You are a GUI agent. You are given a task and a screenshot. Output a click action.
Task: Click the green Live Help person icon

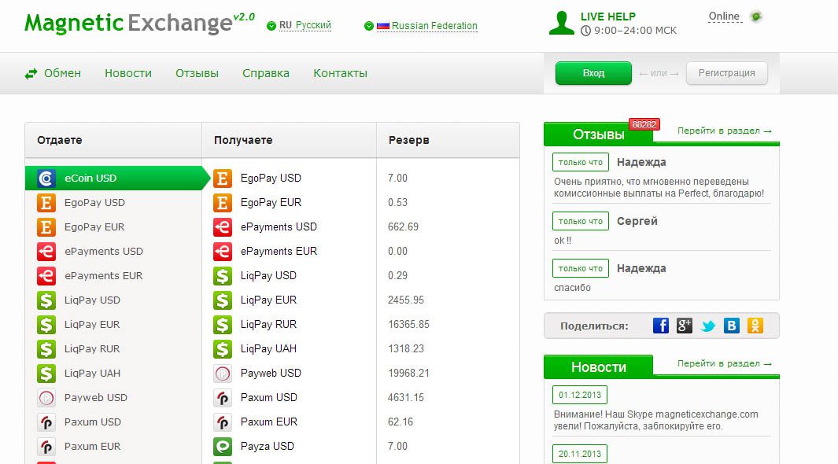pyautogui.click(x=562, y=23)
